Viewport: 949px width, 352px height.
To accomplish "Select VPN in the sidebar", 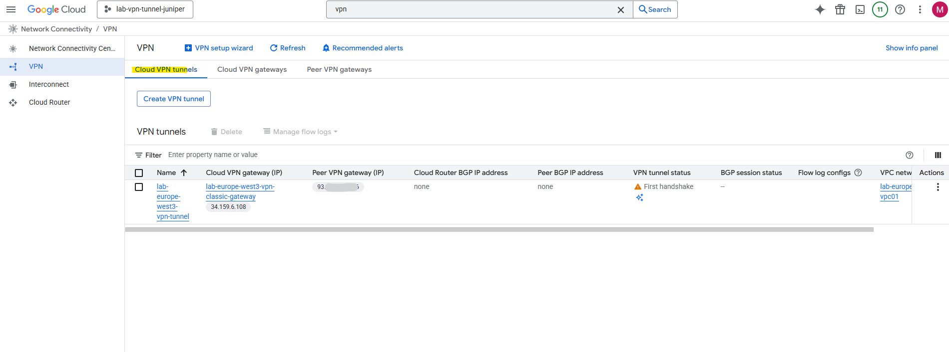I will 62,66.
